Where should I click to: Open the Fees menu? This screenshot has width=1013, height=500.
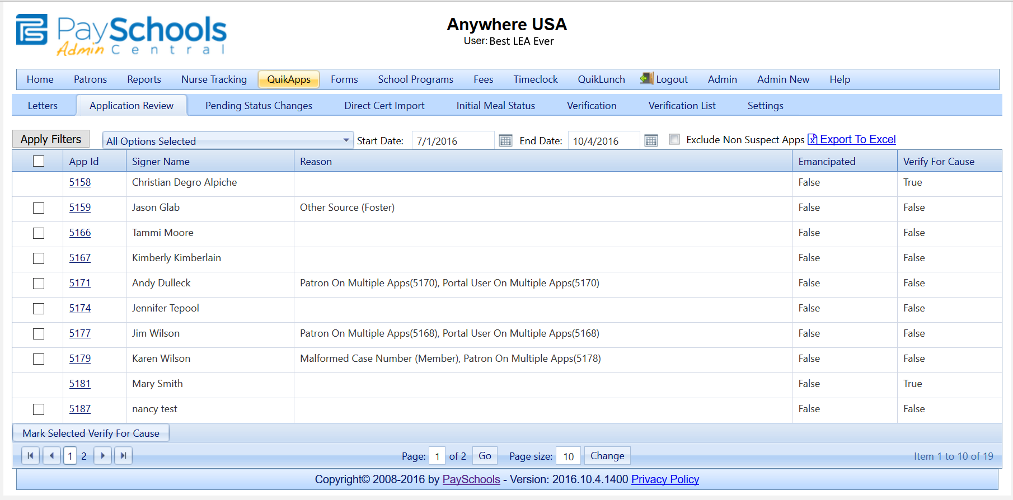[483, 79]
